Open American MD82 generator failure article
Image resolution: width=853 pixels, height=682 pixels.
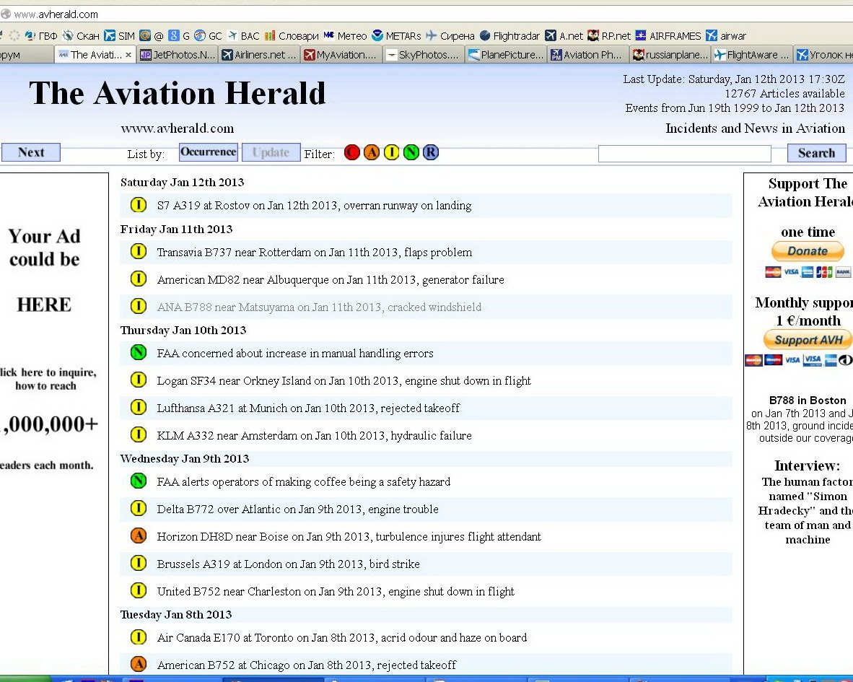pyautogui.click(x=331, y=279)
